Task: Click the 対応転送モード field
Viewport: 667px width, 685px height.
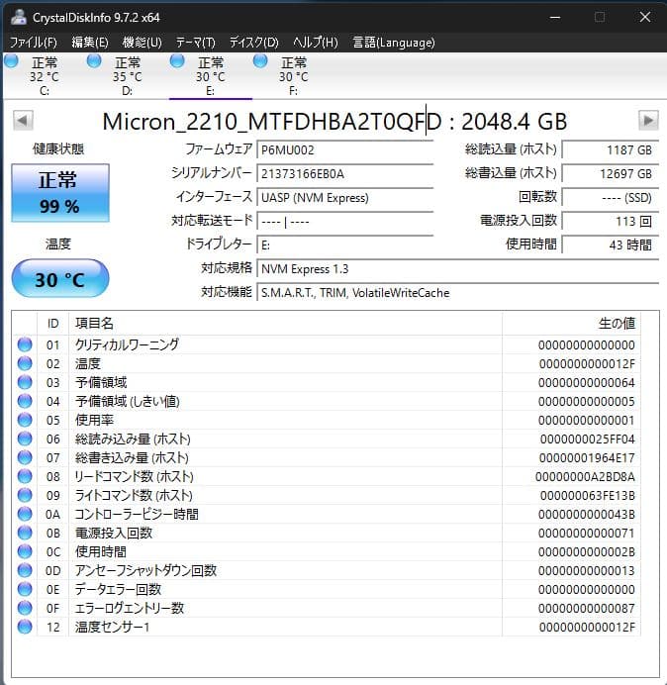Action: point(345,222)
